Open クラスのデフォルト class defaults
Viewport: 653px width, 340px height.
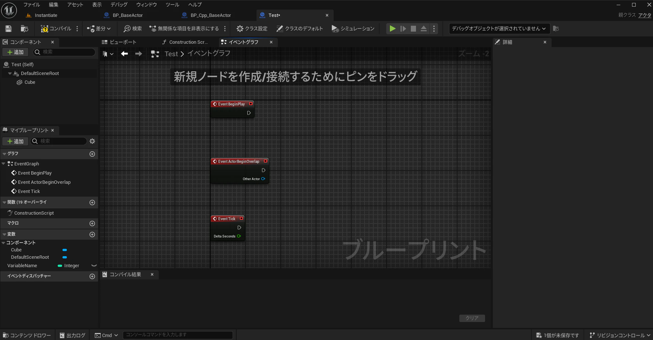[299, 29]
